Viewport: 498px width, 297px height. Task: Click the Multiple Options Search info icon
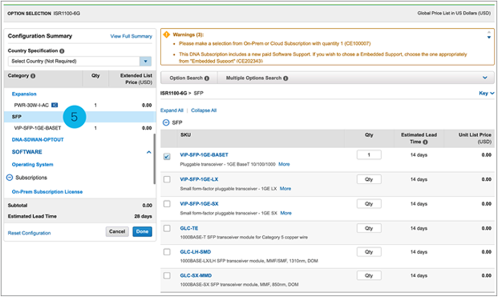tap(285, 78)
